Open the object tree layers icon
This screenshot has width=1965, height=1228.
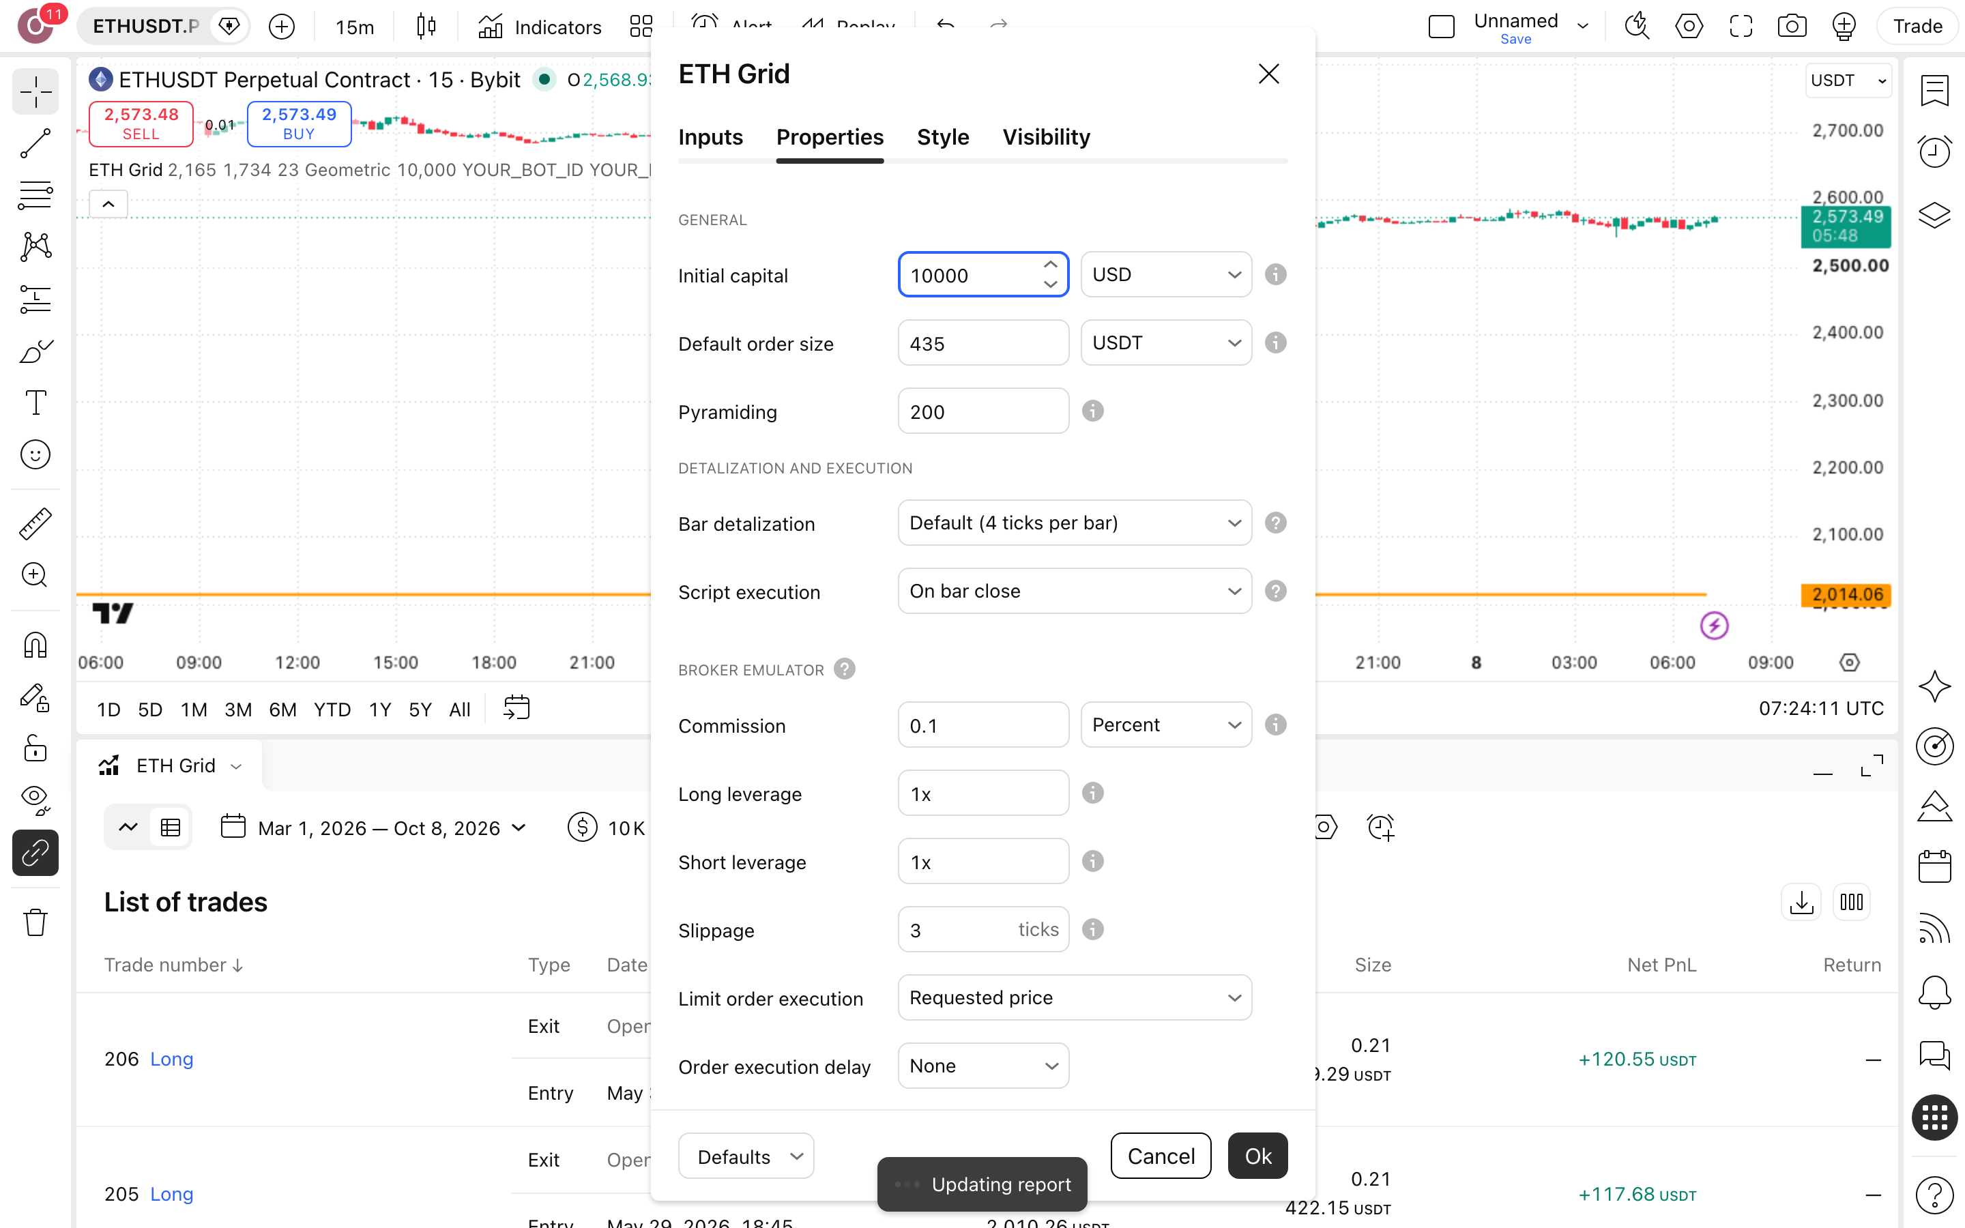(x=1935, y=215)
